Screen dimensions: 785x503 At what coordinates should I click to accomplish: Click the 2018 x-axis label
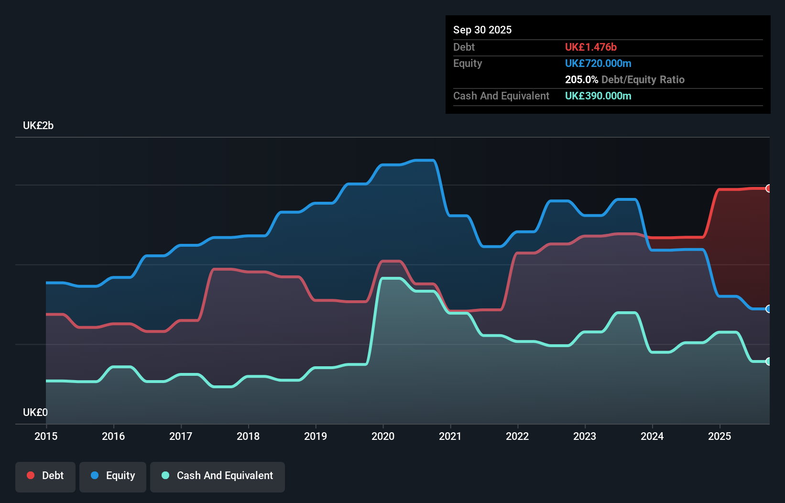(248, 436)
